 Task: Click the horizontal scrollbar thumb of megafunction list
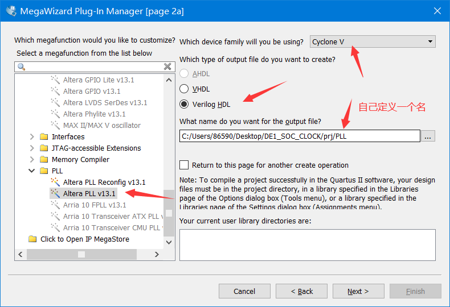point(82,254)
